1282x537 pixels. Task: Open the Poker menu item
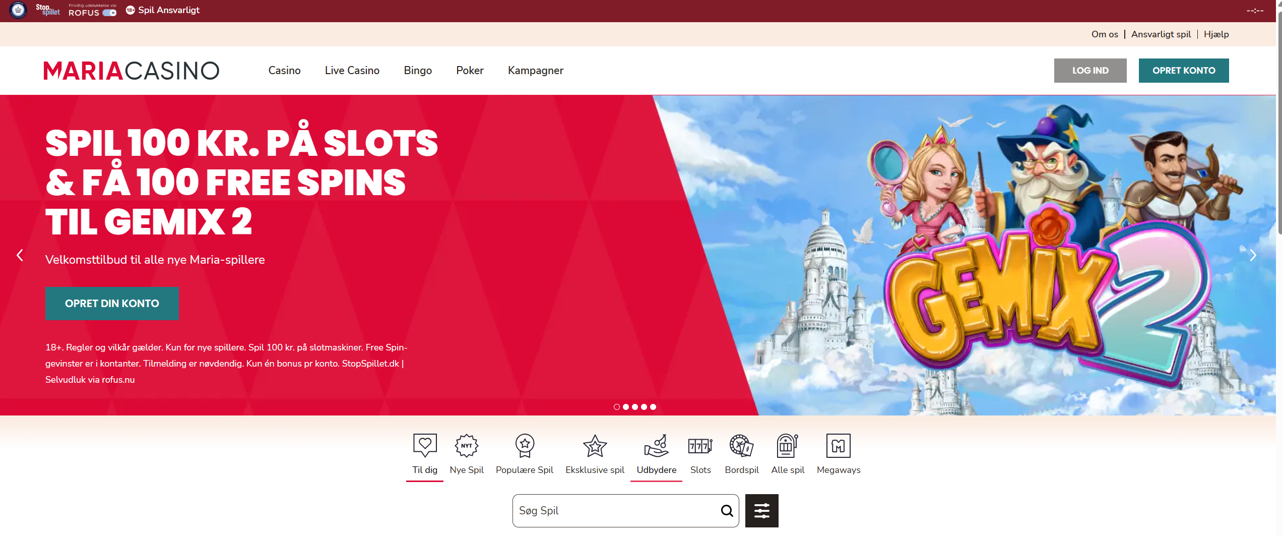470,71
